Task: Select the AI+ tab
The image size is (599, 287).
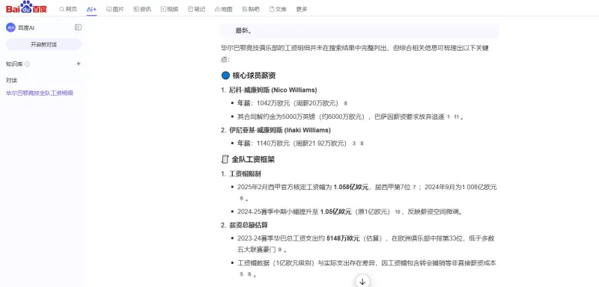Action: (x=91, y=9)
